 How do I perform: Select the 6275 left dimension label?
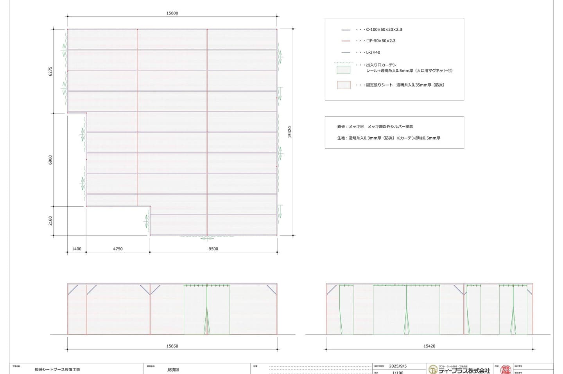(50, 71)
